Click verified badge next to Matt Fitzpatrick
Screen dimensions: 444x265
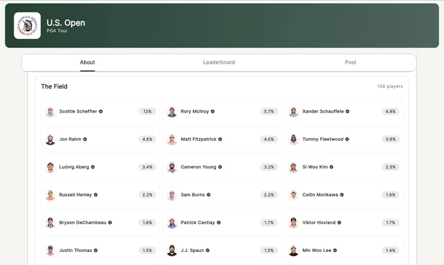click(x=220, y=139)
